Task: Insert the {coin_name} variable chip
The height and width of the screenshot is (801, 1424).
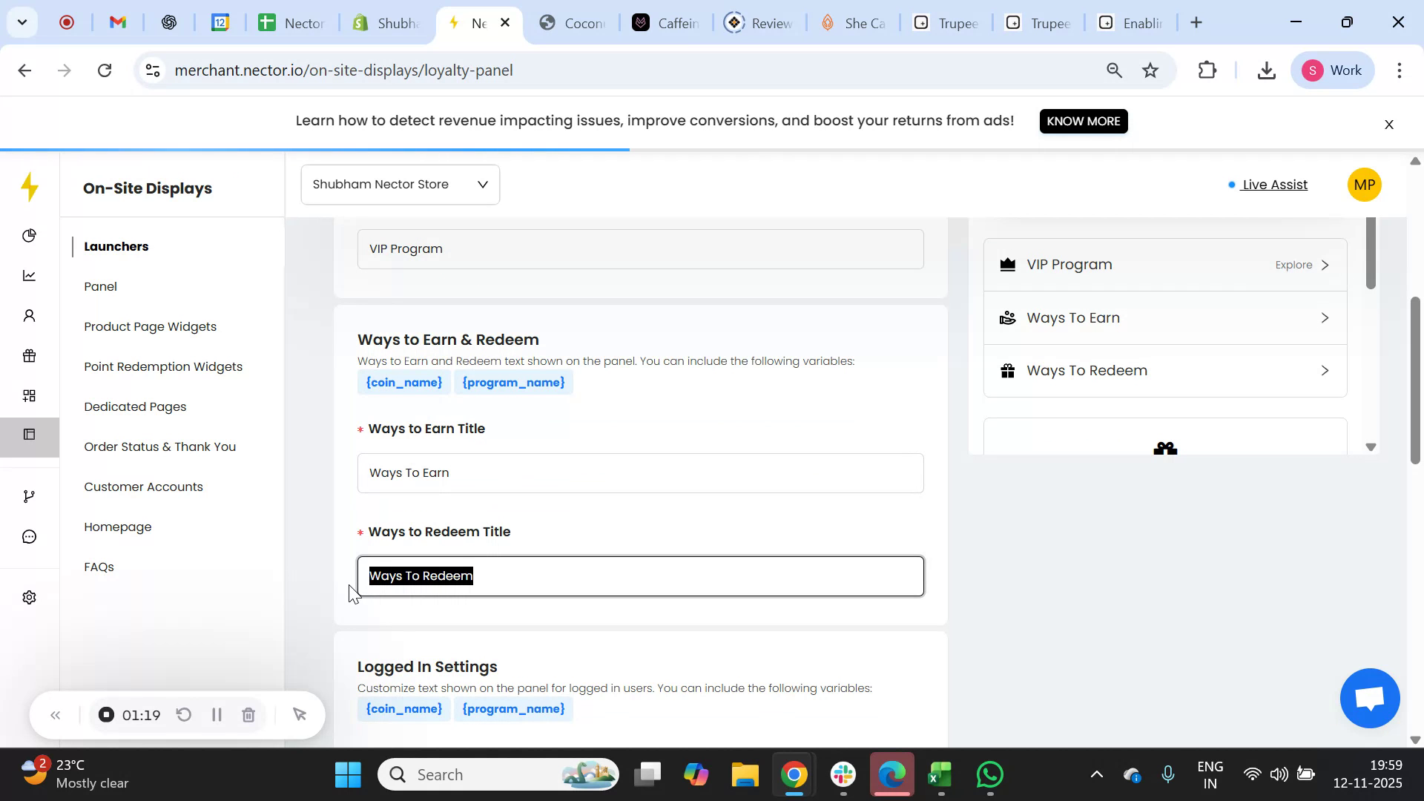Action: pos(403,382)
